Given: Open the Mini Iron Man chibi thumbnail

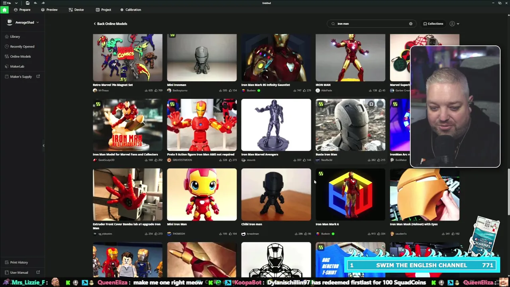Looking at the screenshot, I should coord(202,195).
